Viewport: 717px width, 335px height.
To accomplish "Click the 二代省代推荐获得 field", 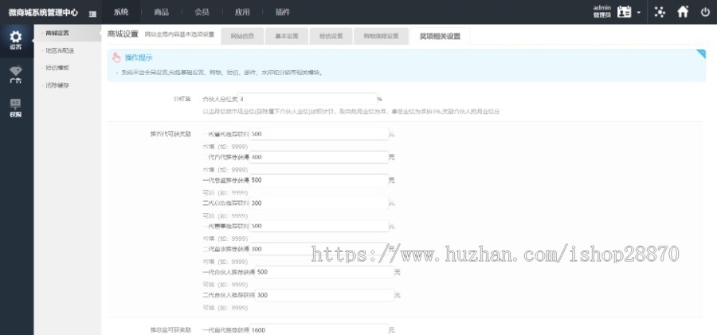I will (319, 157).
